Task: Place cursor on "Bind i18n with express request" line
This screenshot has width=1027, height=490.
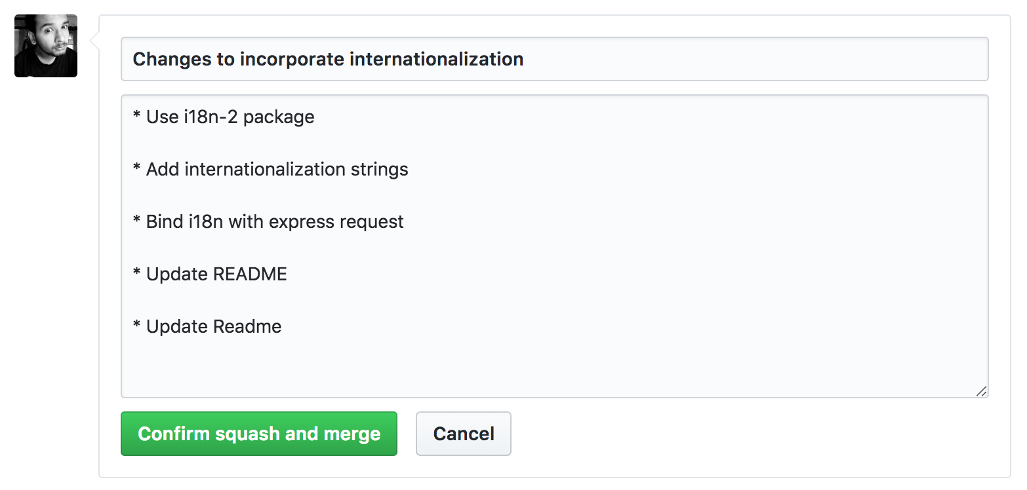Action: pyautogui.click(x=274, y=221)
